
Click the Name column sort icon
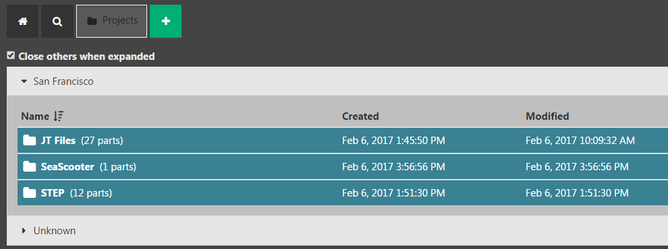point(59,116)
